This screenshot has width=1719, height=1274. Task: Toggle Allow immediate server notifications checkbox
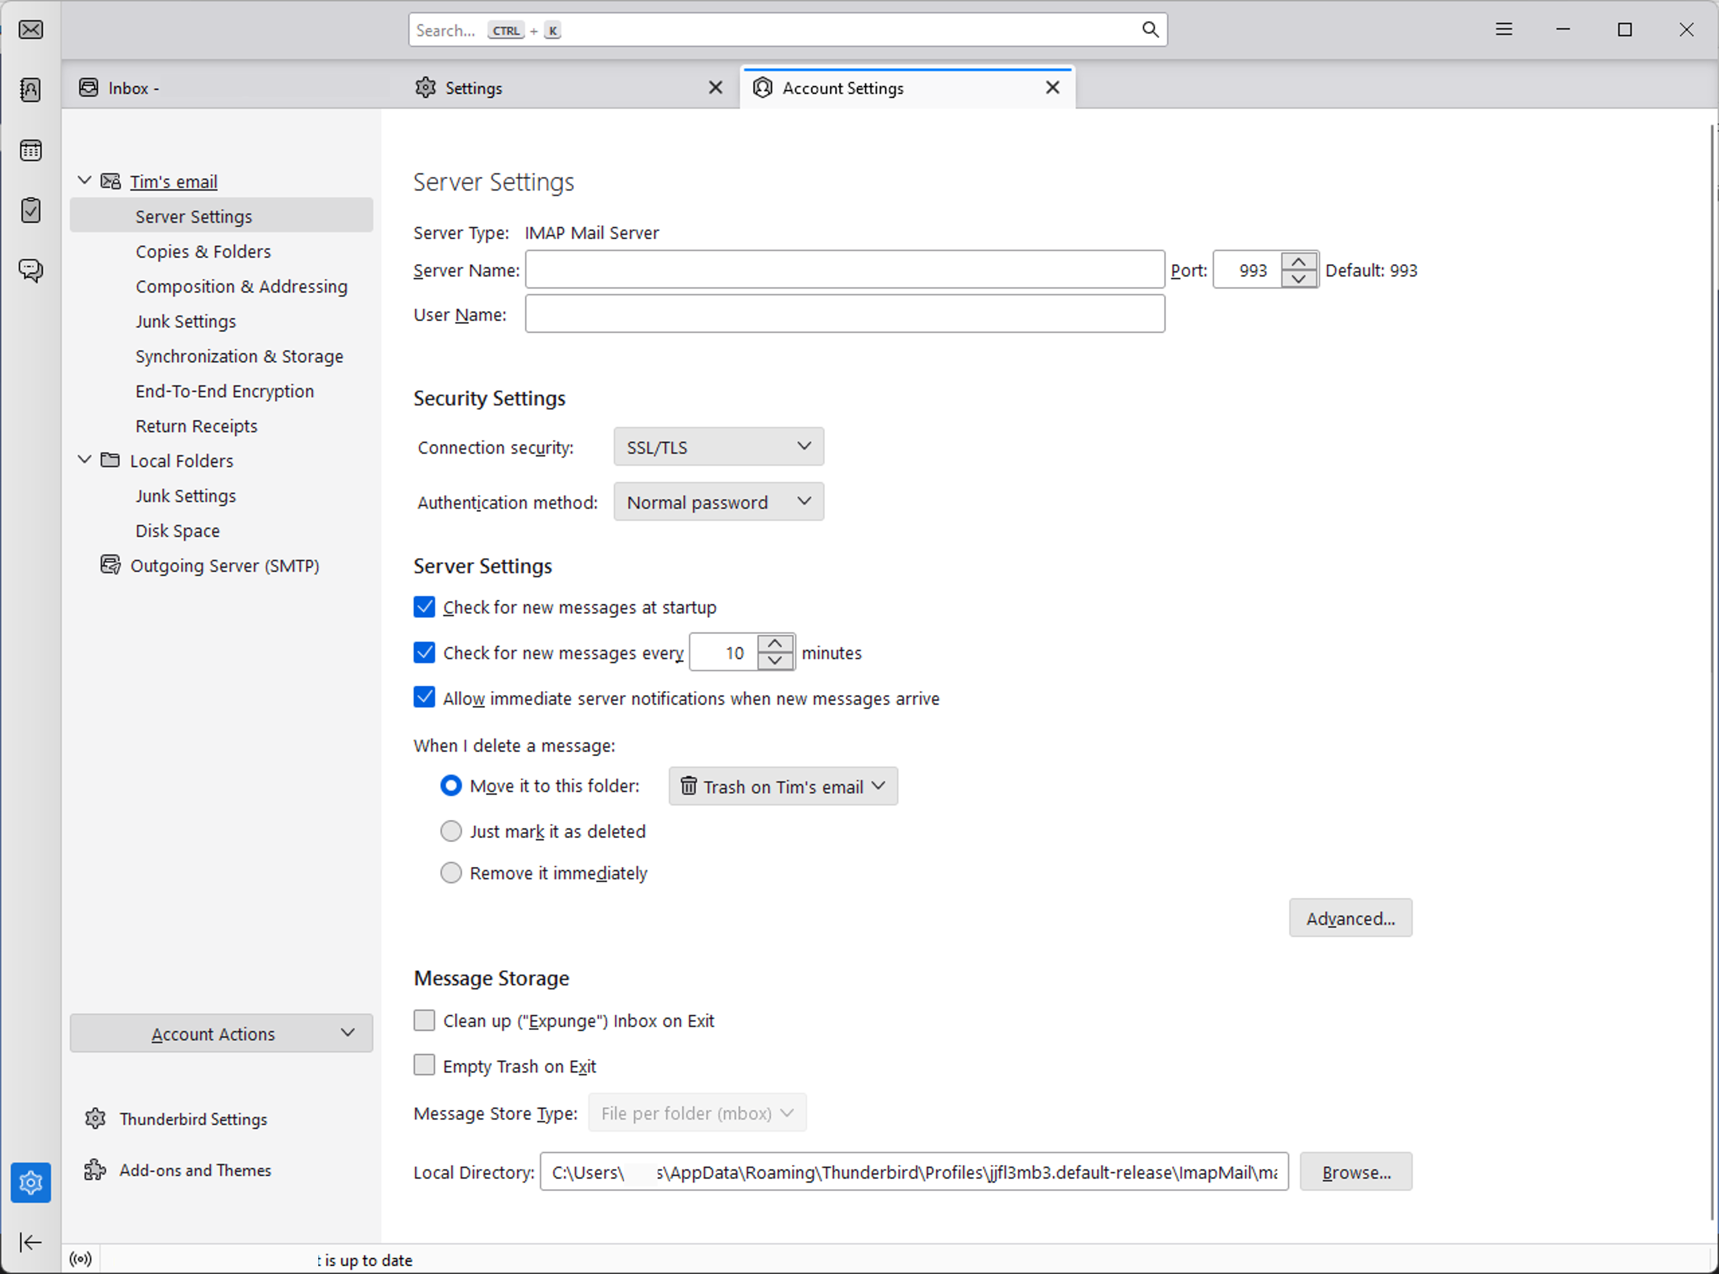424,697
